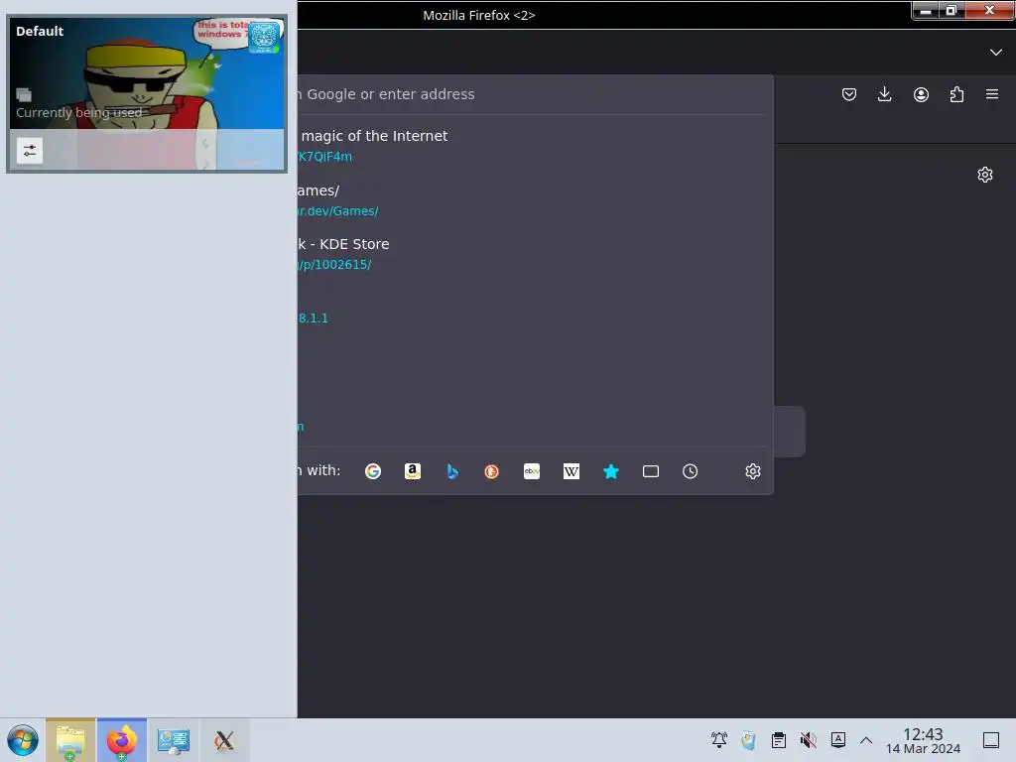Show desktop button at taskbar end
Image resolution: width=1016 pixels, height=762 pixels.
point(991,740)
